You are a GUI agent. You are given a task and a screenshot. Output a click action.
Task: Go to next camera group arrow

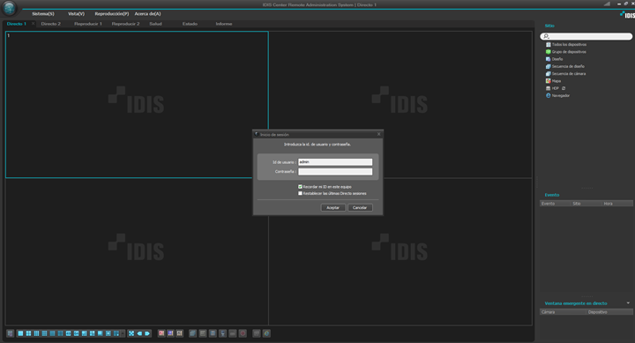pyautogui.click(x=147, y=333)
